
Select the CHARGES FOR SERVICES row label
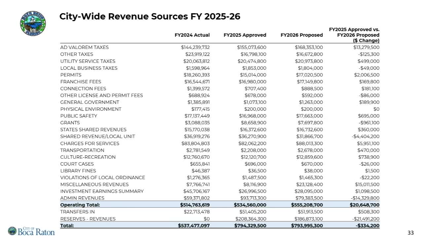[90, 143]
